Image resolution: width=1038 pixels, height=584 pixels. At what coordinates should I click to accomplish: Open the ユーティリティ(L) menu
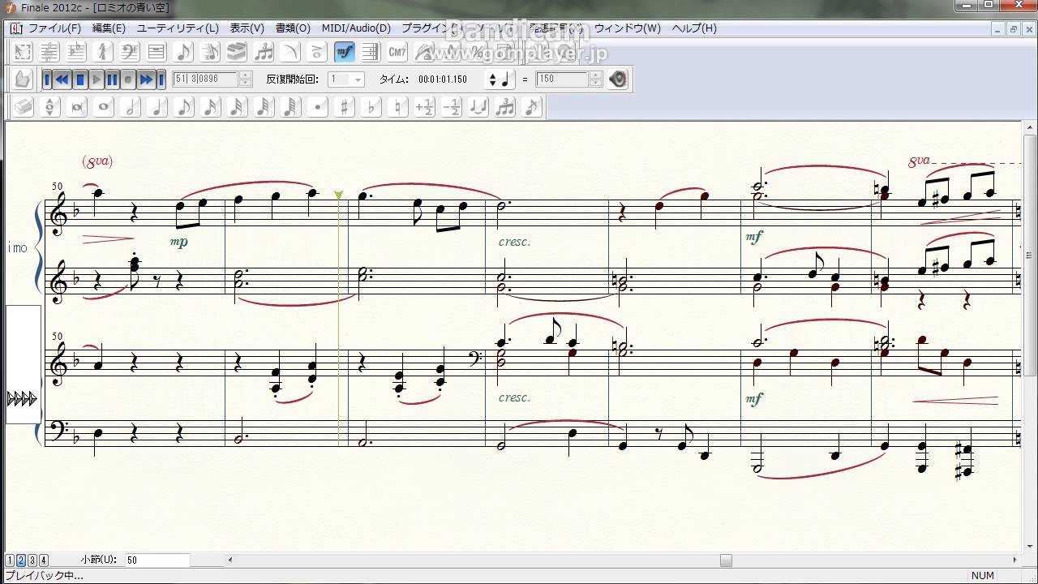(x=178, y=28)
